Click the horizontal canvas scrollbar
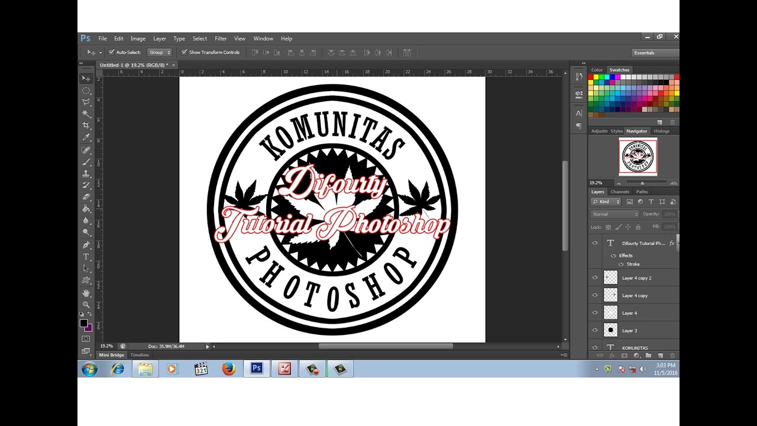 [386, 346]
